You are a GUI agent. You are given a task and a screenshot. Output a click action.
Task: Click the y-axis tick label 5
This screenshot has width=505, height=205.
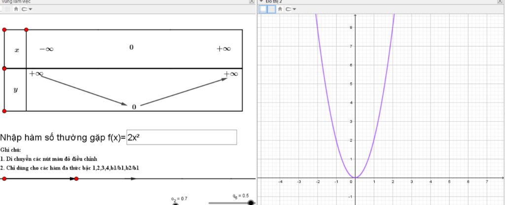(351, 84)
